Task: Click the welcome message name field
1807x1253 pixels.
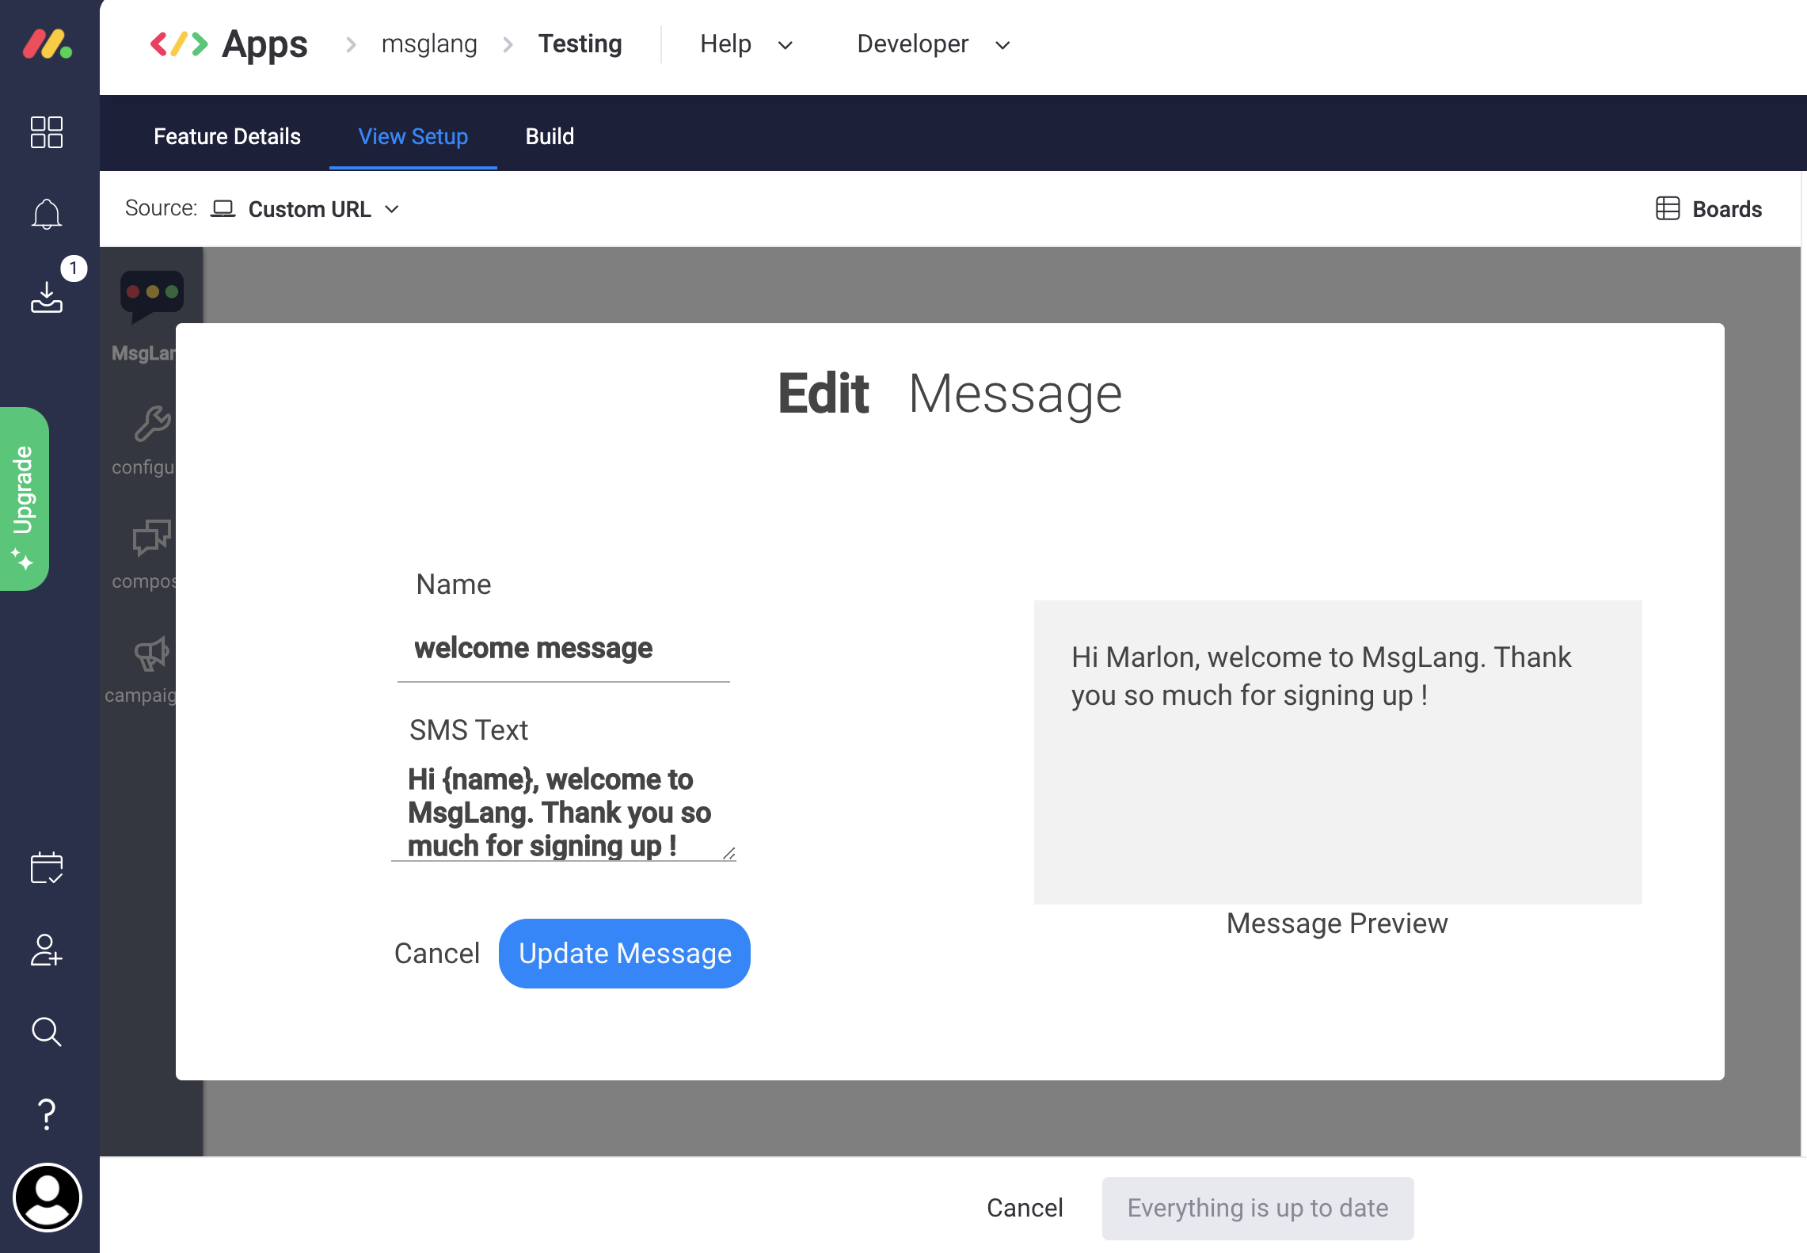Action: [x=563, y=649]
